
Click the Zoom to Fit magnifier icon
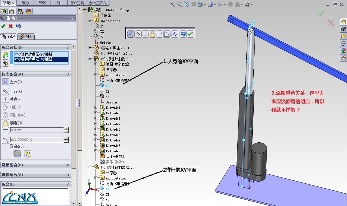(x=173, y=4)
